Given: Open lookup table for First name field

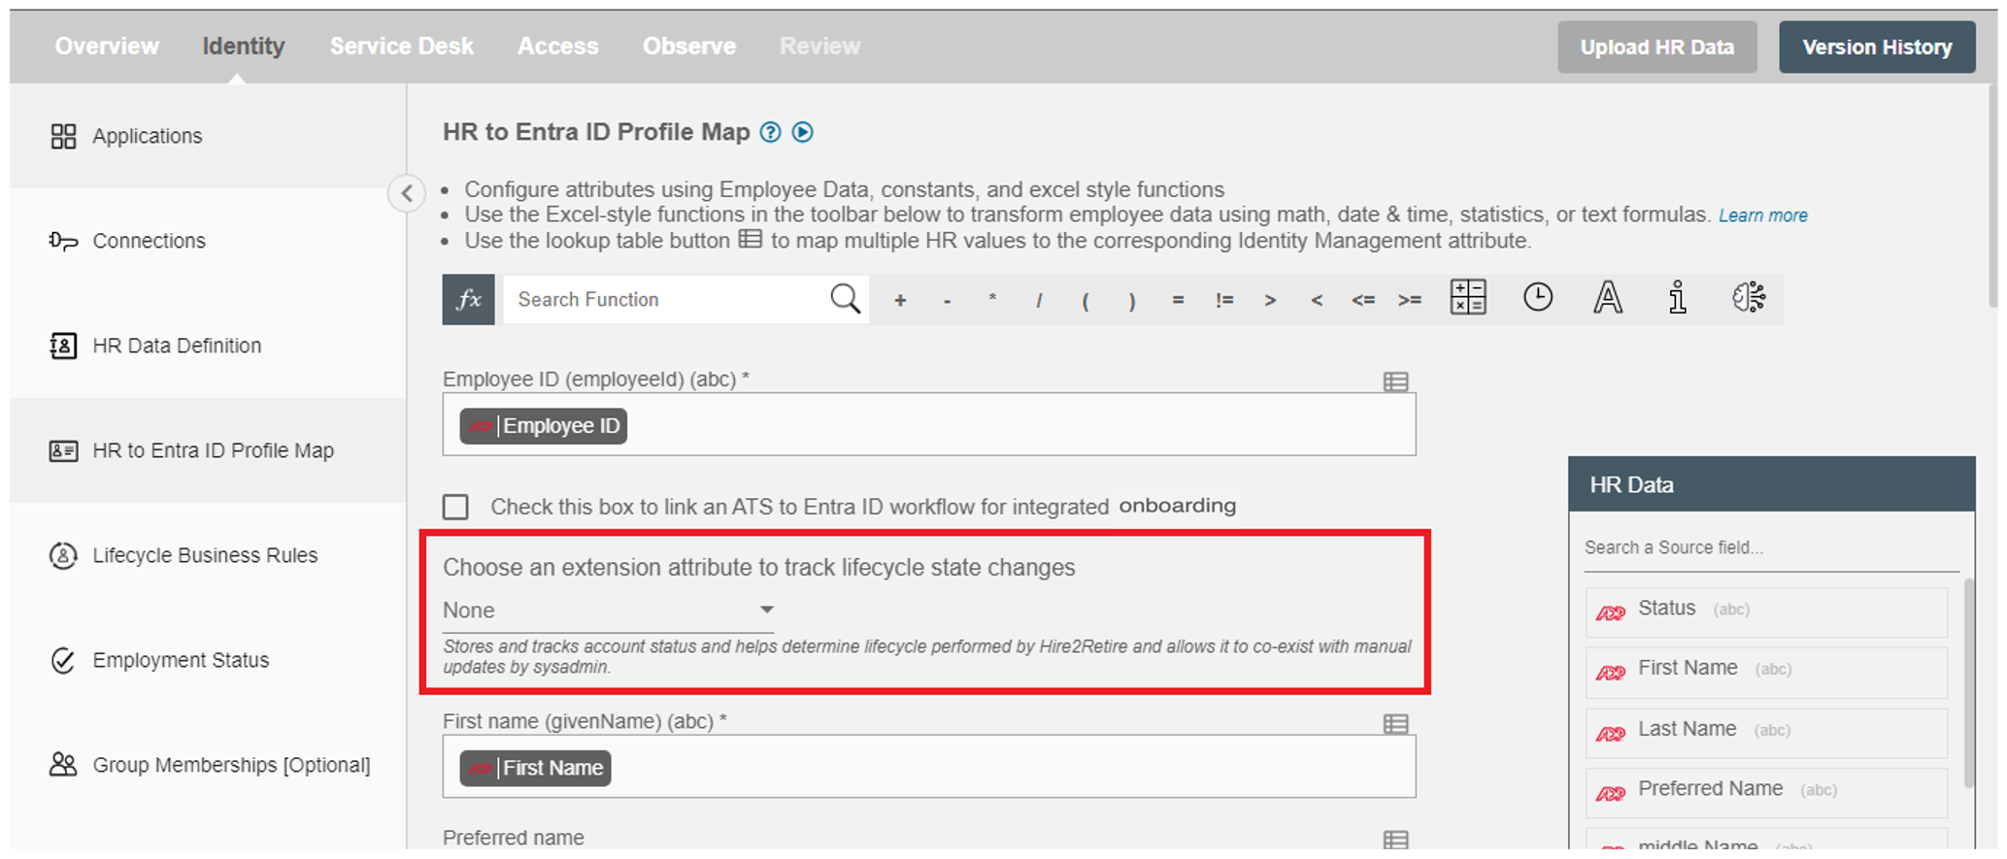Looking at the screenshot, I should click(1396, 724).
